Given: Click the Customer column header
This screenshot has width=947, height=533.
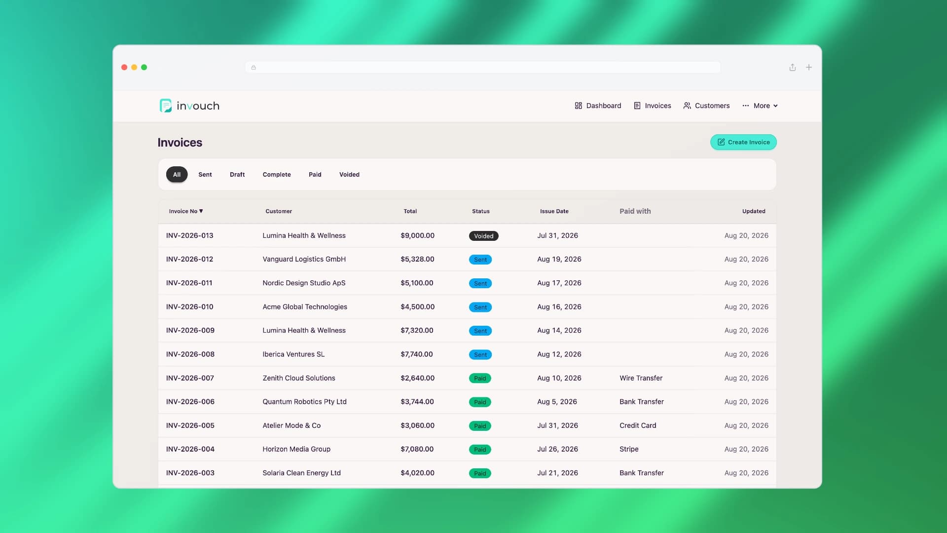Looking at the screenshot, I should tap(279, 211).
